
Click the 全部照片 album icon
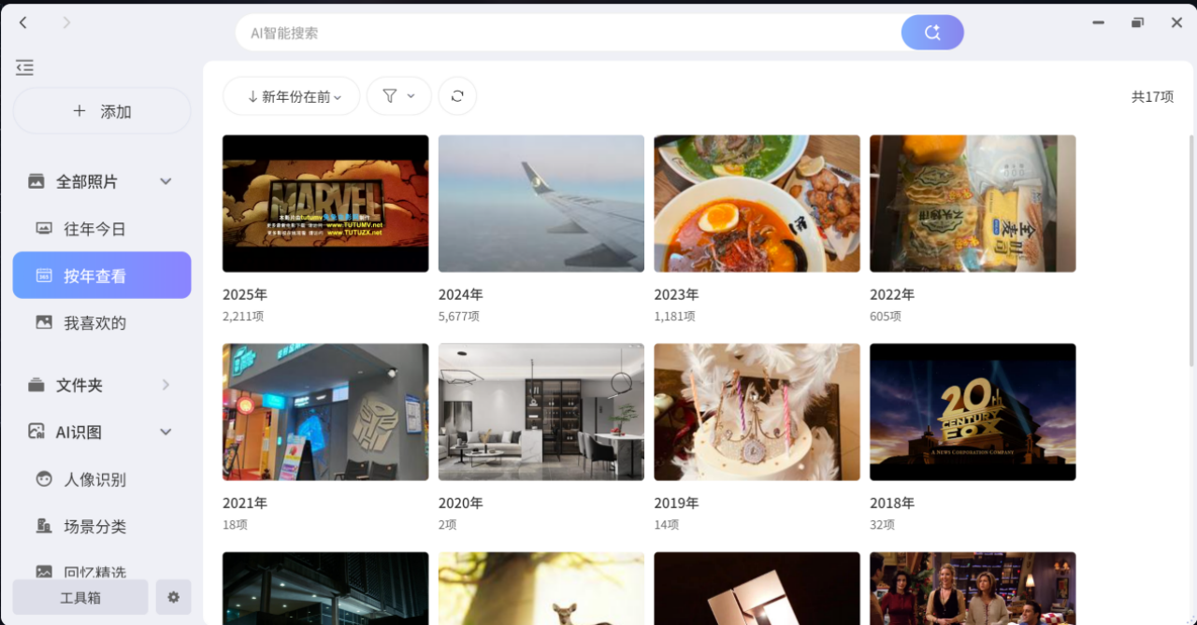tap(36, 181)
